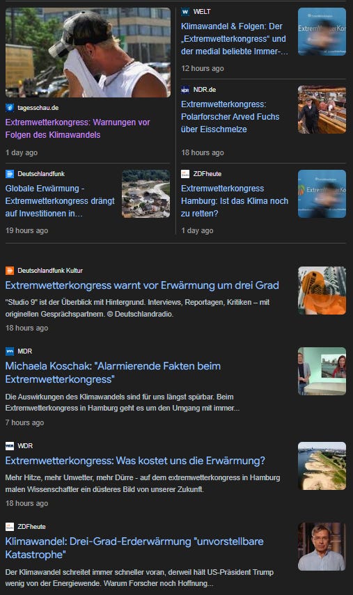Click the WELT logo icon
353x595 pixels.
coord(185,12)
